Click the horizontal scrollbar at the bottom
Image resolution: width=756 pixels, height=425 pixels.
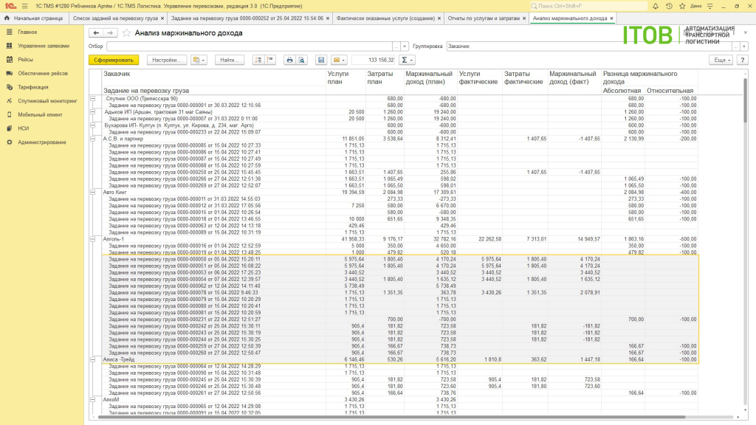pos(391,418)
